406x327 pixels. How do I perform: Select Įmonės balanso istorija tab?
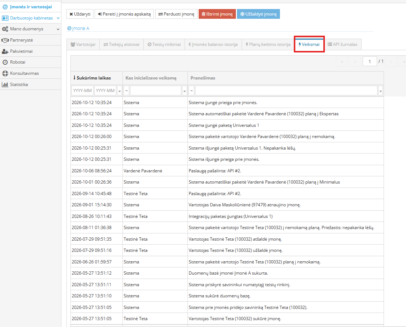[213, 44]
